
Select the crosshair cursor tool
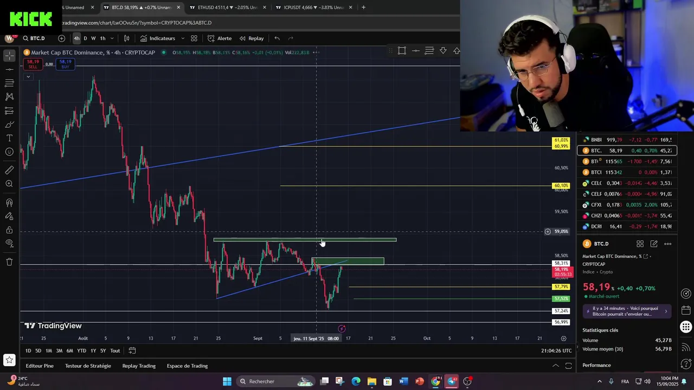pyautogui.click(x=9, y=56)
